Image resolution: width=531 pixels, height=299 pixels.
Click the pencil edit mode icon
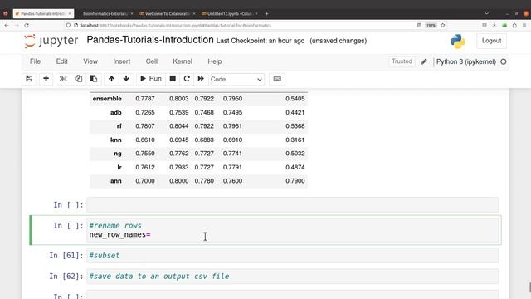[424, 61]
